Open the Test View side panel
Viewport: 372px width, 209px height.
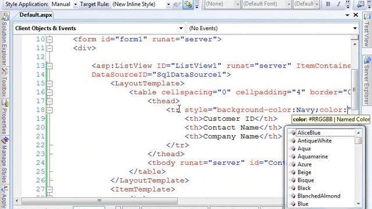click(x=367, y=30)
